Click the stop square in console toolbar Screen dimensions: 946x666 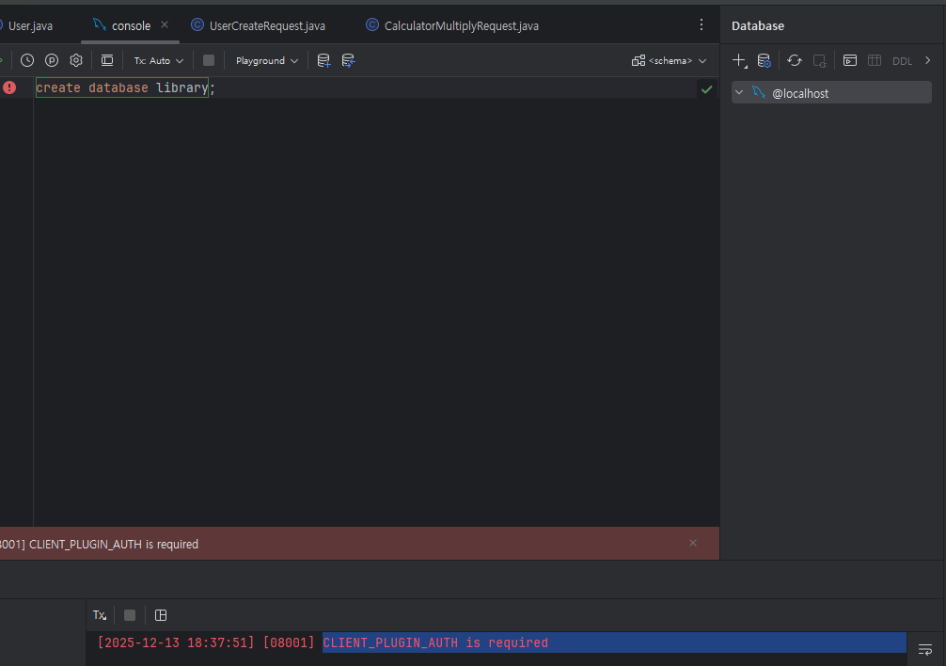[209, 60]
